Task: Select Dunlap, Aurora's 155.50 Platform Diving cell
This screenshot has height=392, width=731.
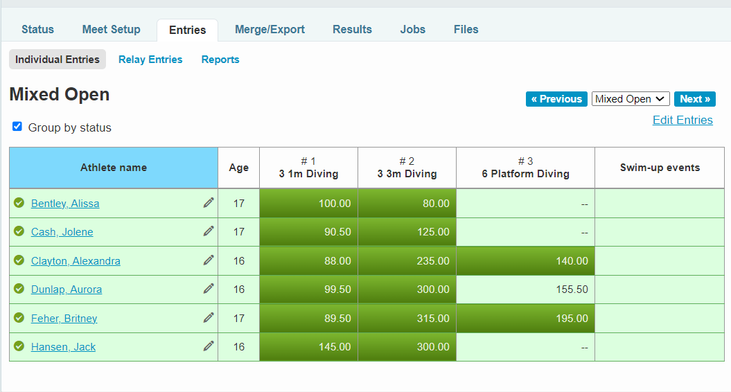Action: pyautogui.click(x=525, y=289)
